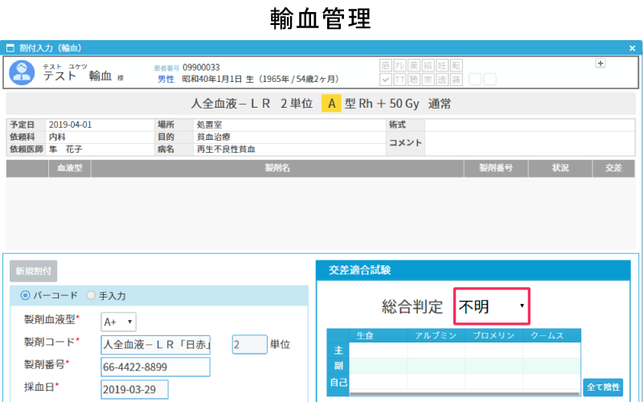Click the アレ allergy icon
Image resolution: width=643 pixels, height=402 pixels.
tap(400, 65)
